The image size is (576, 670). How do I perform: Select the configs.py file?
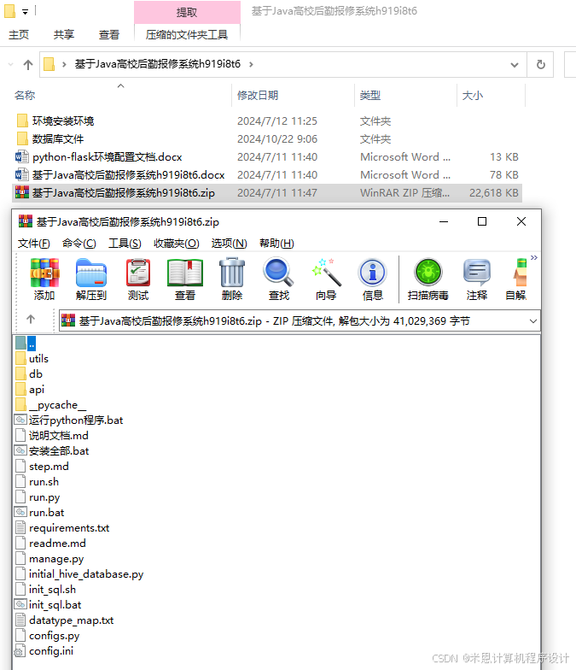[47, 636]
